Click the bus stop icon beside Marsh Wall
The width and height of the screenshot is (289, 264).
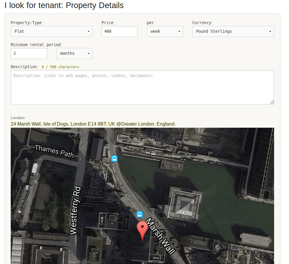(x=139, y=214)
